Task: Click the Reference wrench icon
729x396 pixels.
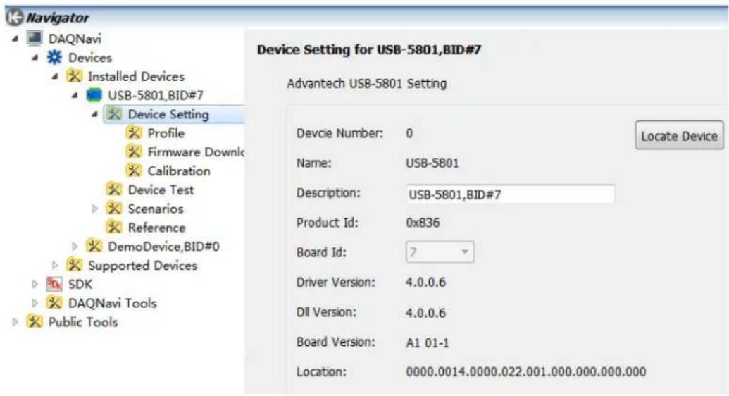Action: click(x=114, y=227)
